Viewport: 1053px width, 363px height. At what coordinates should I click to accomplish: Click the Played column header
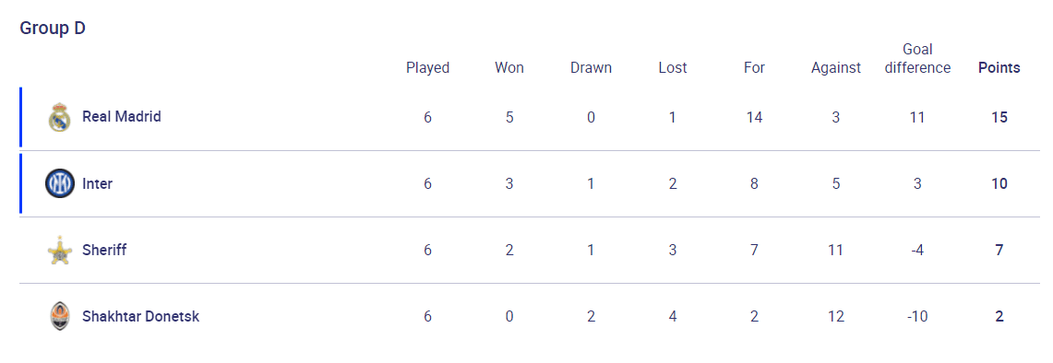[x=428, y=68]
